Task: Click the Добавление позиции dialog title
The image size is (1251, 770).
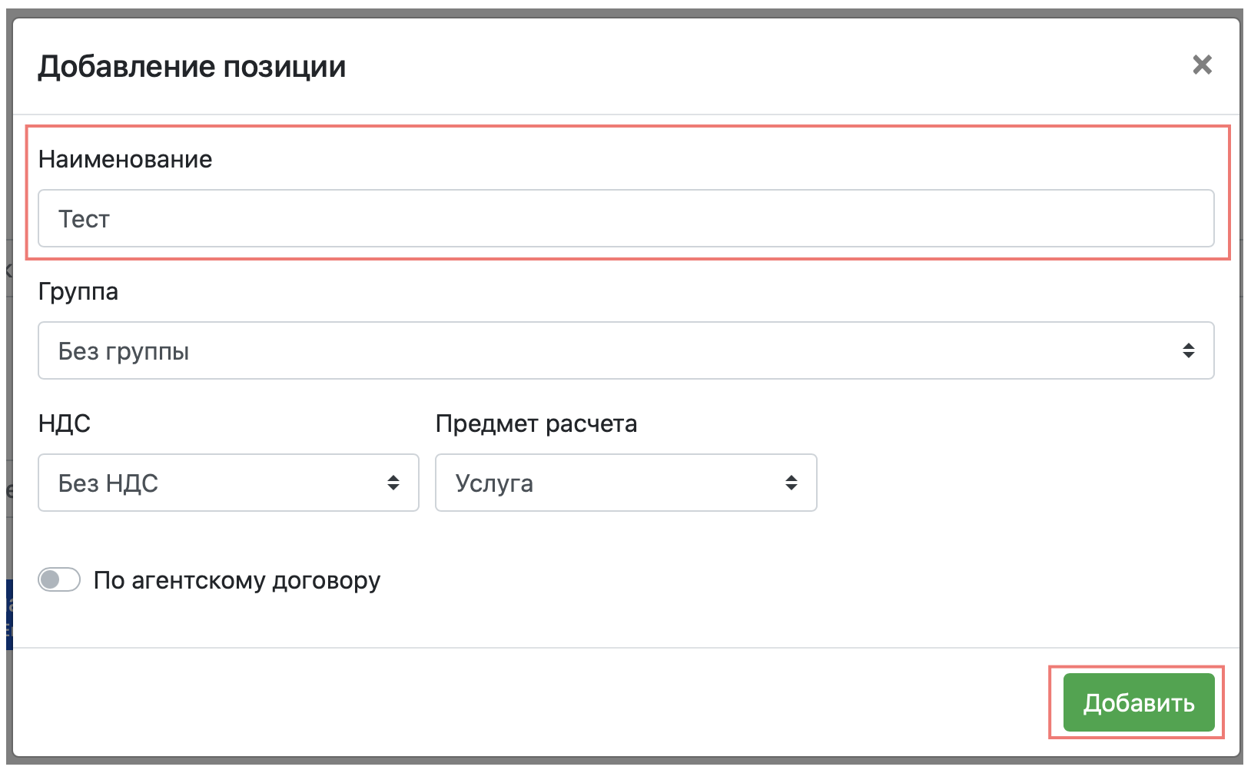Action: 192,67
